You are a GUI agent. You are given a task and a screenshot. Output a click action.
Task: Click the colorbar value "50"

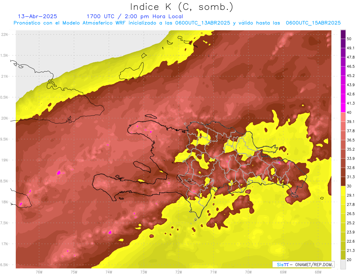(x=349, y=39)
